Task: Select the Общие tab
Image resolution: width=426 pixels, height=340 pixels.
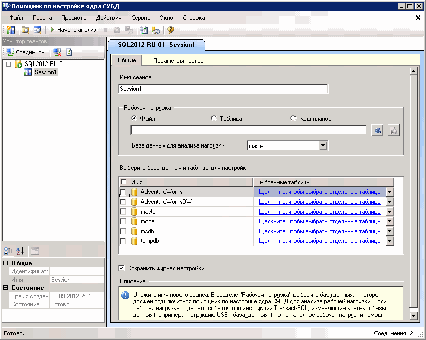Action: point(126,60)
